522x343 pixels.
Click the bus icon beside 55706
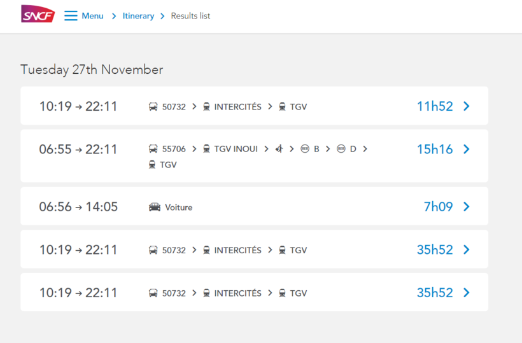click(153, 149)
